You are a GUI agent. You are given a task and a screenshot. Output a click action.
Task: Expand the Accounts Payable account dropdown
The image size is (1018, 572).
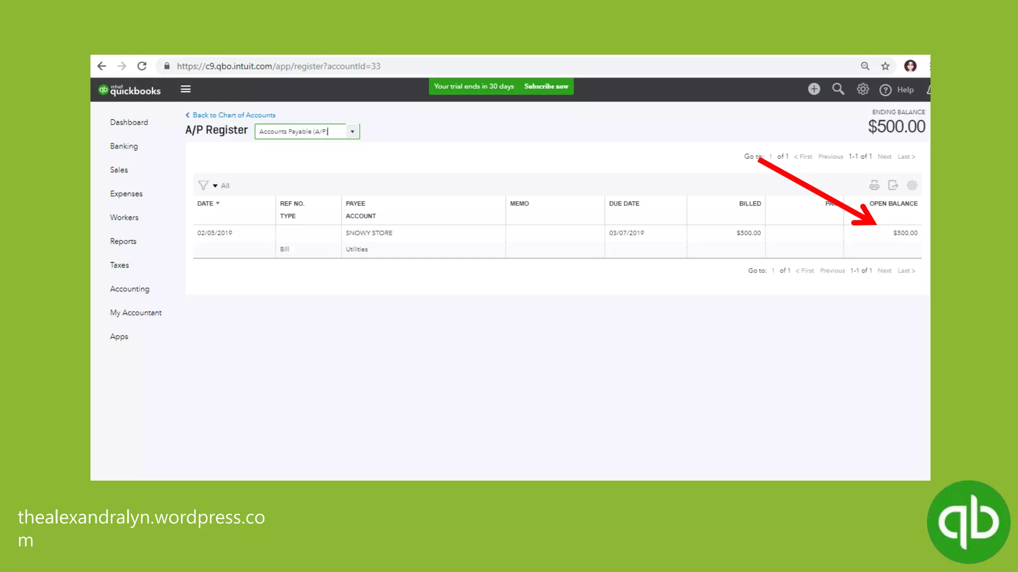352,132
